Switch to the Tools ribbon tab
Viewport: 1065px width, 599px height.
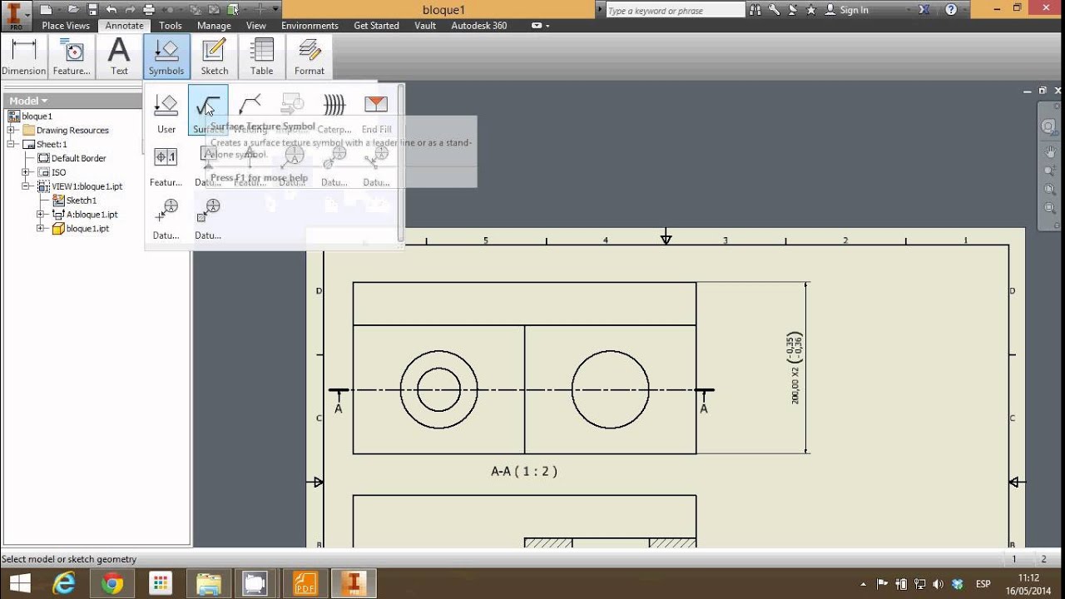click(x=171, y=26)
